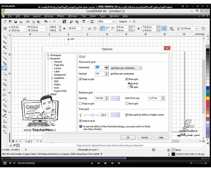Select the Zoom magnifier tool

(4, 52)
